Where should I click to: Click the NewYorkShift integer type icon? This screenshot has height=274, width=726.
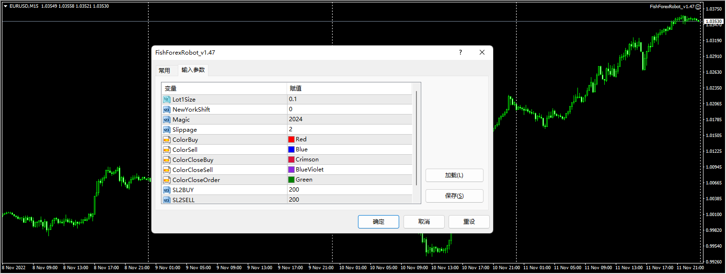point(167,109)
